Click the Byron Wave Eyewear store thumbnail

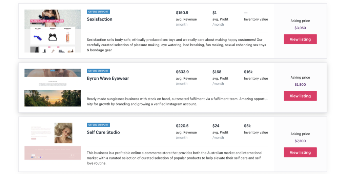point(53,88)
